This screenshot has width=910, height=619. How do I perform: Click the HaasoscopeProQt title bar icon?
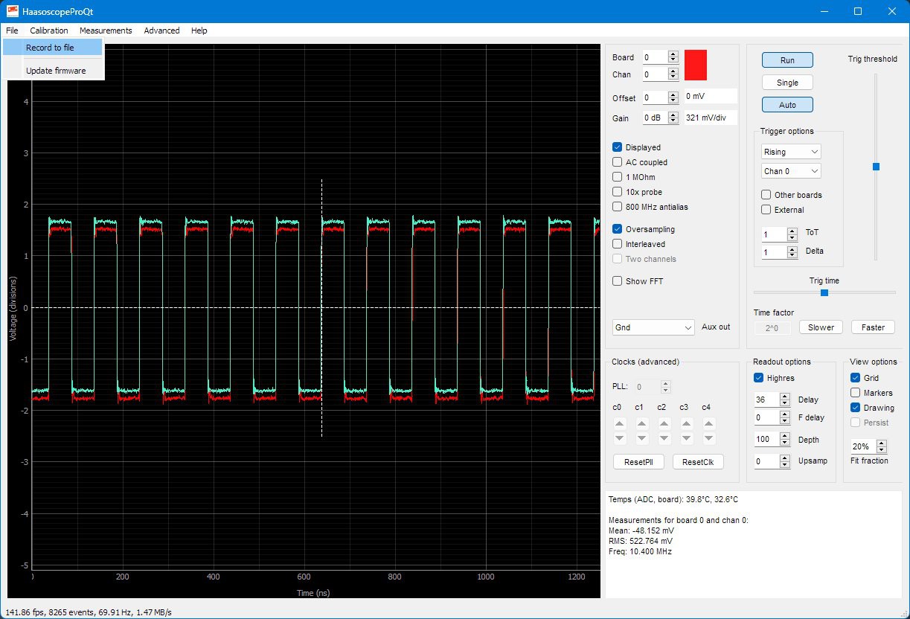click(x=12, y=11)
